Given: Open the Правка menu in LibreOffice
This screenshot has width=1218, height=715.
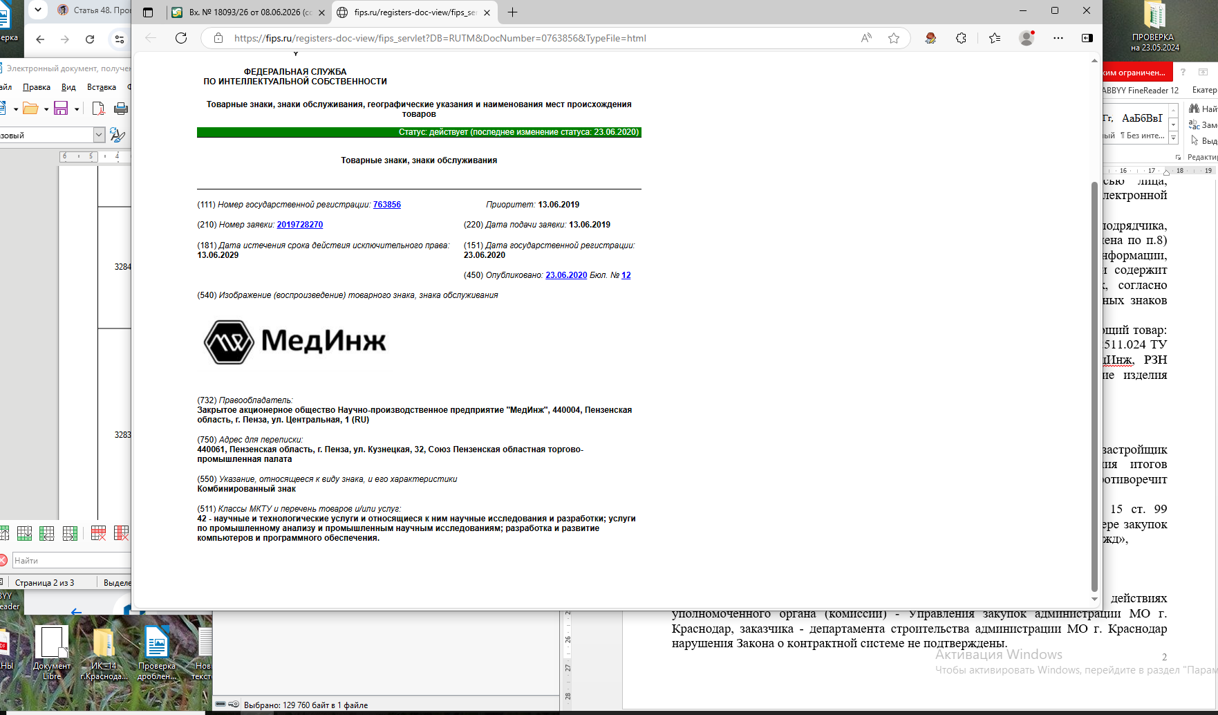Looking at the screenshot, I should point(37,87).
